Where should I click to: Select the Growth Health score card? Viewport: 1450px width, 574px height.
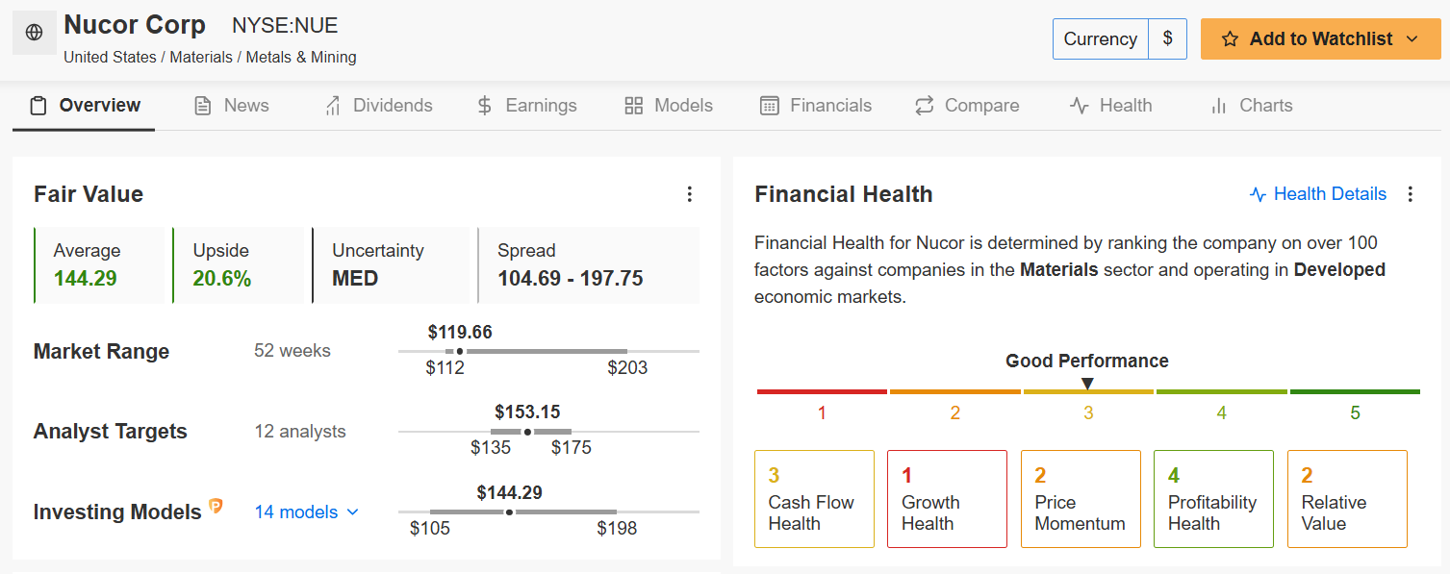point(947,499)
